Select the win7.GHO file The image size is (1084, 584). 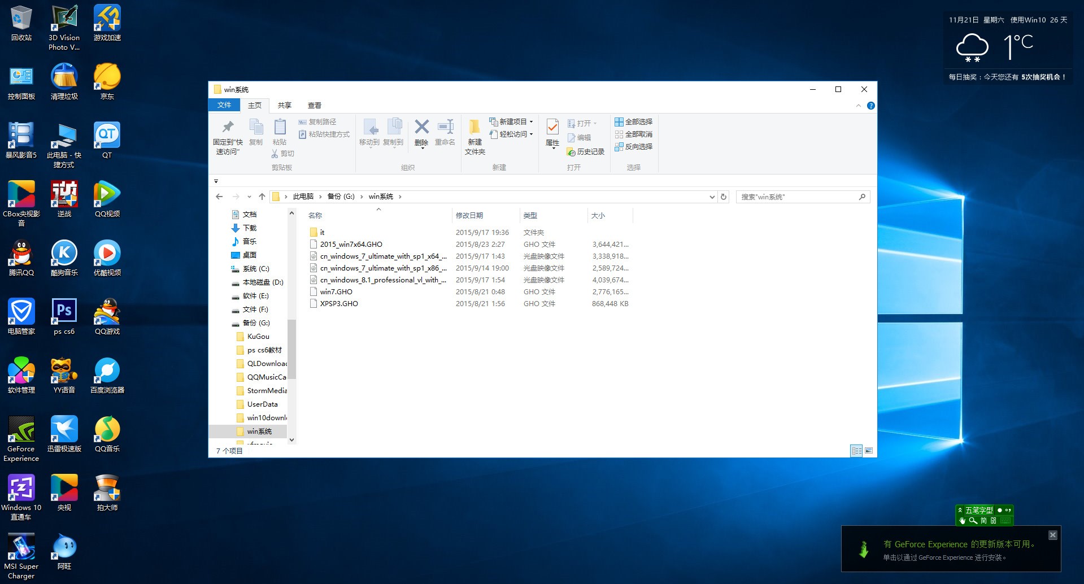coord(336,292)
